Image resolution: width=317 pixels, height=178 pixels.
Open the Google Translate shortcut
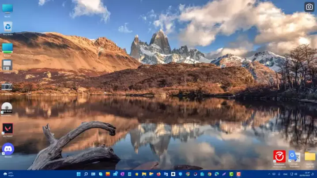tap(294, 157)
